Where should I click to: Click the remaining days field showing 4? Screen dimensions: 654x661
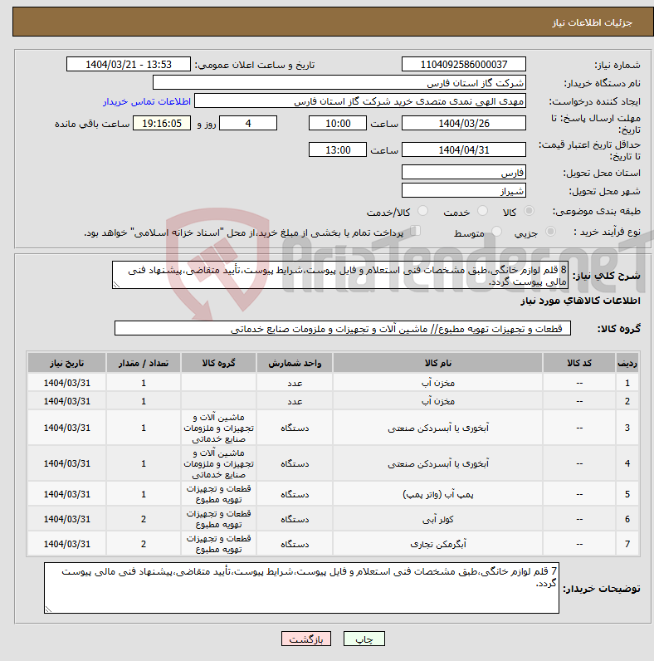(248, 124)
